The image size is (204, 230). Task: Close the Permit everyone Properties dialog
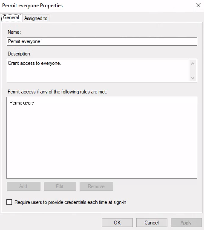[198, 5]
